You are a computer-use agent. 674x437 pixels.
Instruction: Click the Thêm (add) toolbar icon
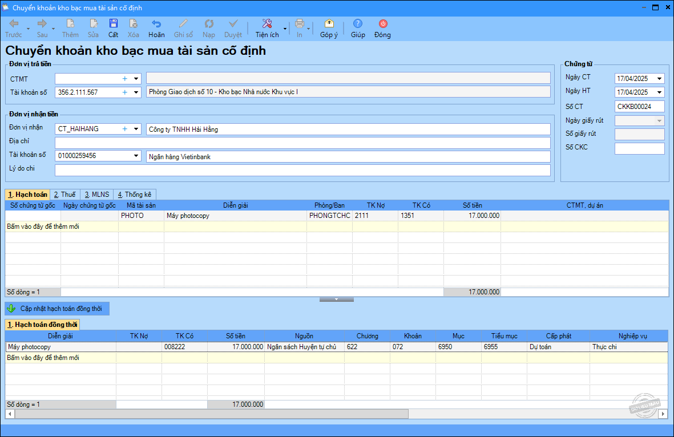[70, 29]
